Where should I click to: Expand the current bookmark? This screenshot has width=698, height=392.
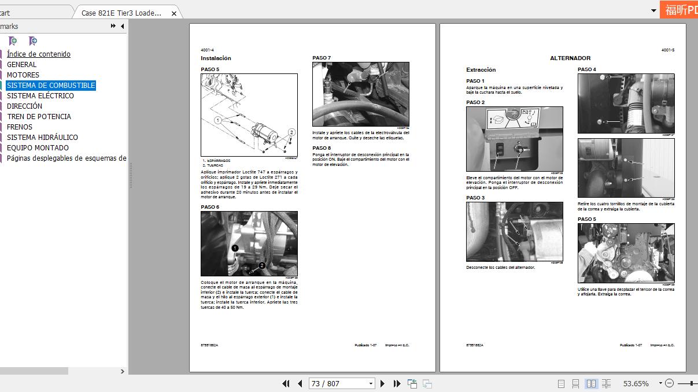(x=33, y=41)
